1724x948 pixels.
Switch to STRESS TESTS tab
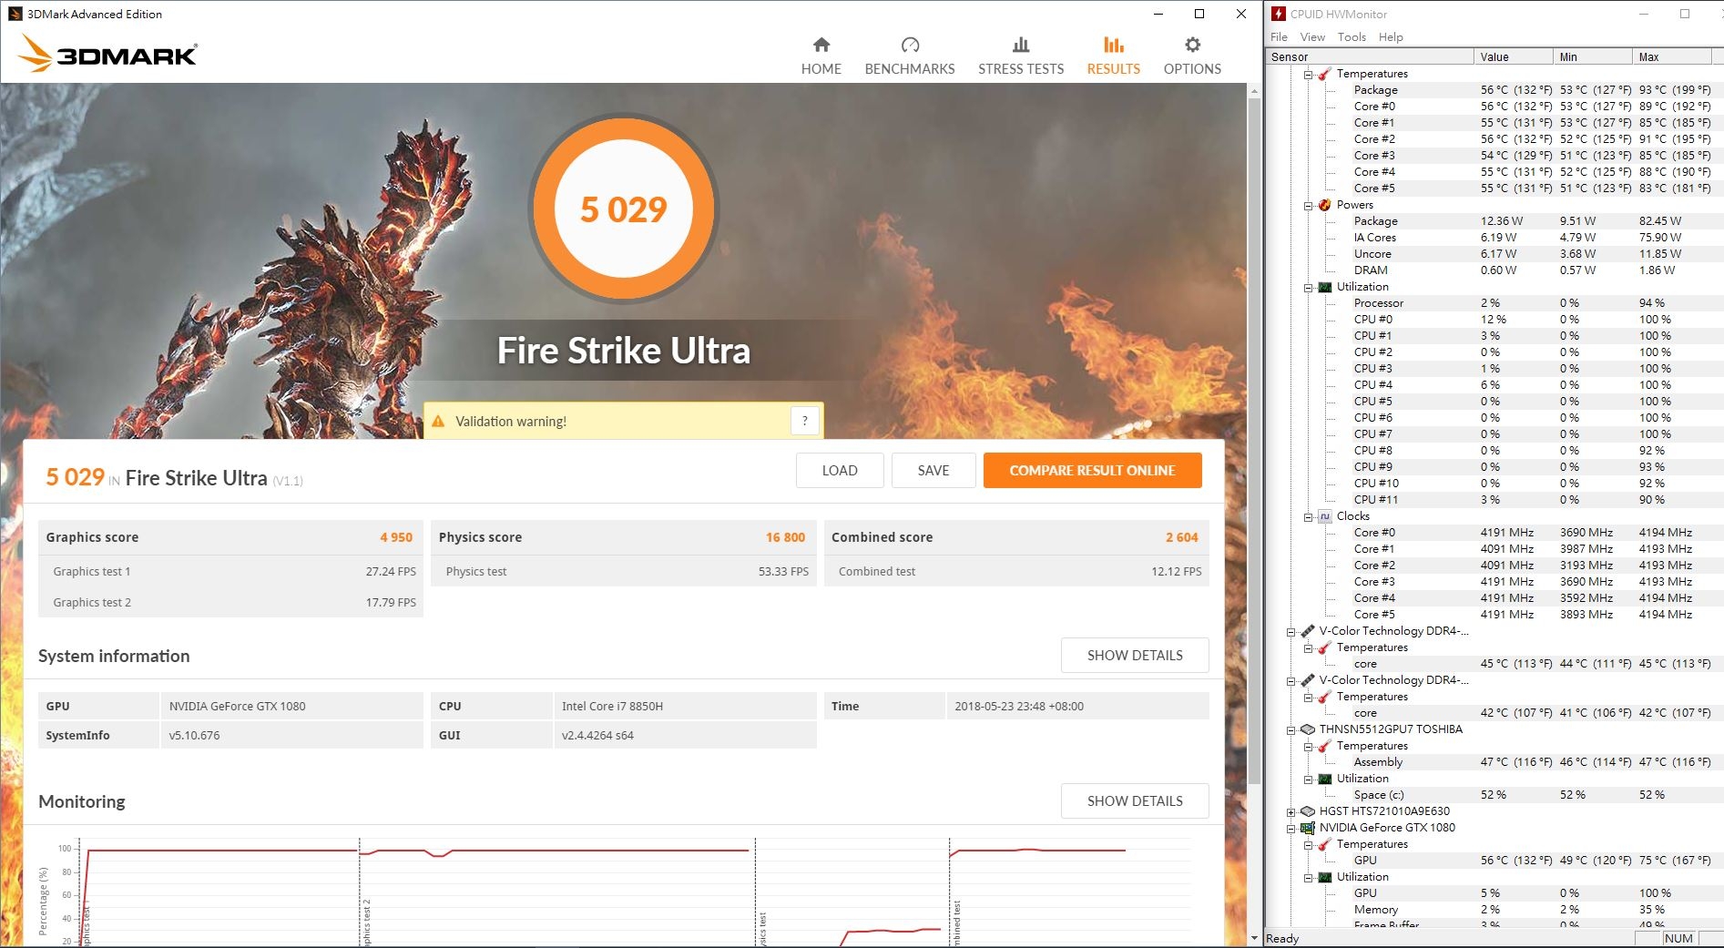point(1021,56)
